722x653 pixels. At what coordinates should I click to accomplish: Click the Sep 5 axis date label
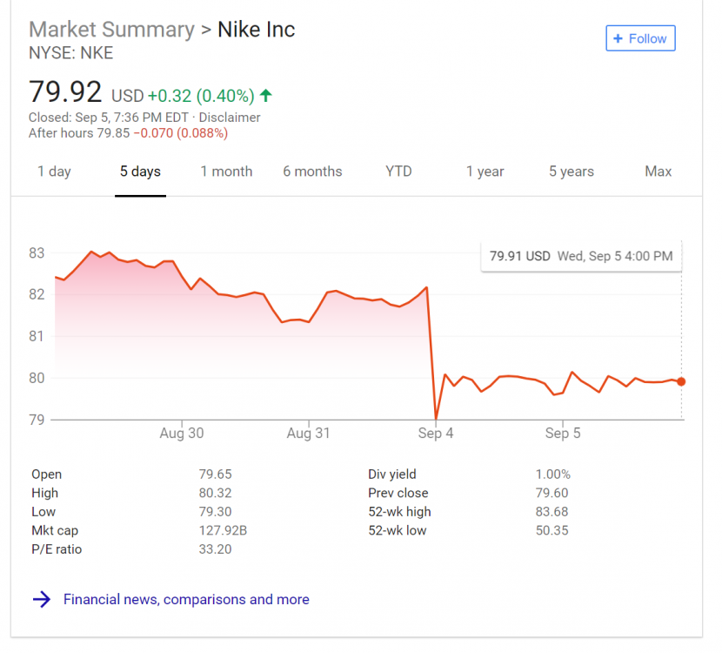pos(563,434)
